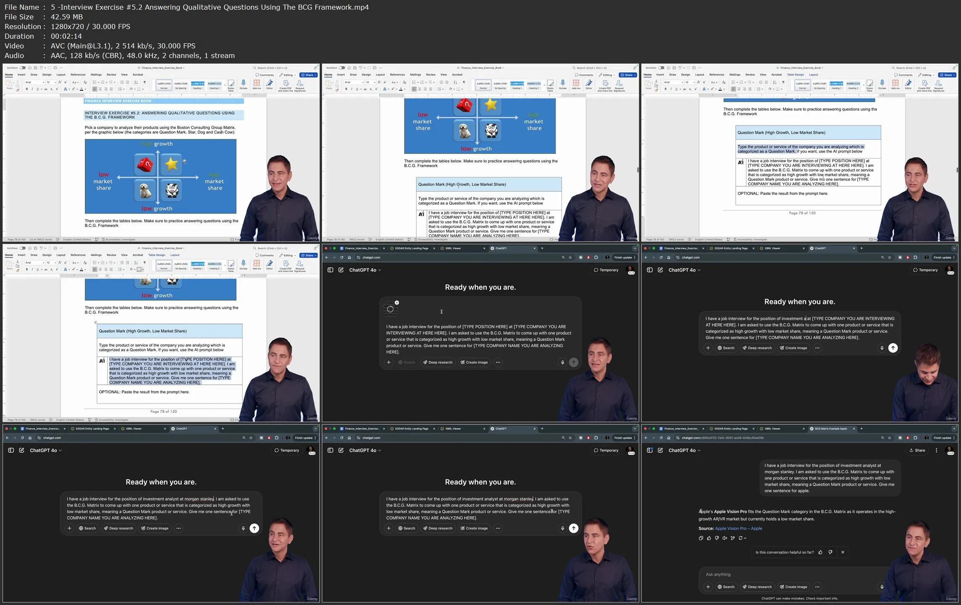Toggle Temporary chat in image-attachment ChatGPT frame

tap(606, 270)
